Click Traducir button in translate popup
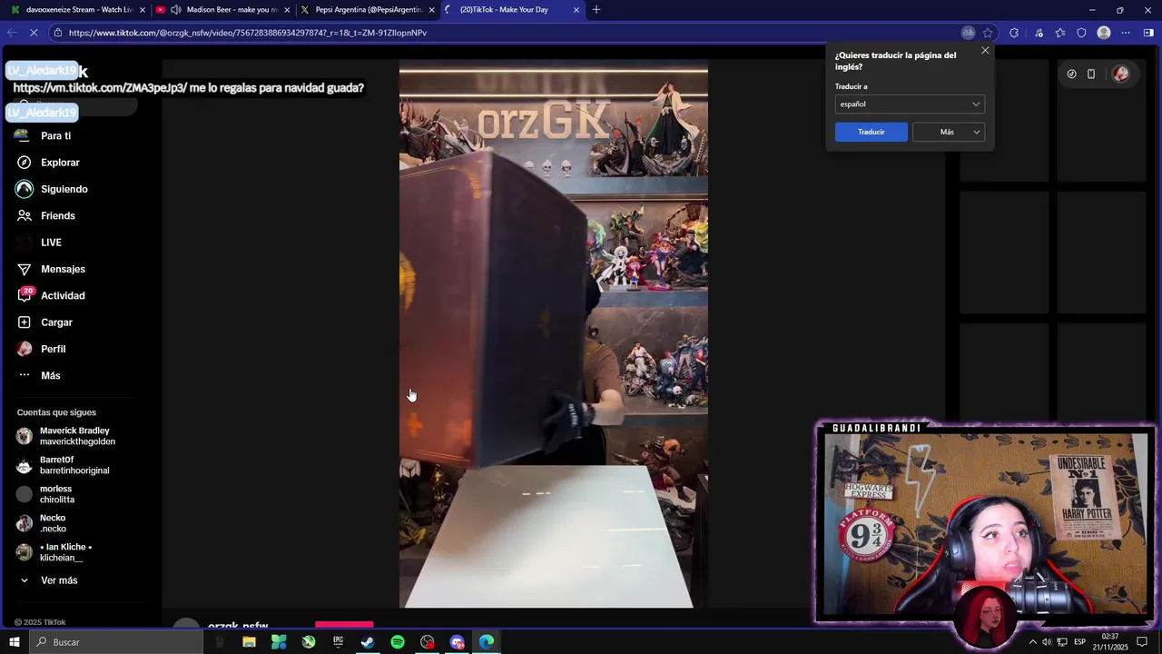The height and width of the screenshot is (654, 1162). pyautogui.click(x=871, y=132)
